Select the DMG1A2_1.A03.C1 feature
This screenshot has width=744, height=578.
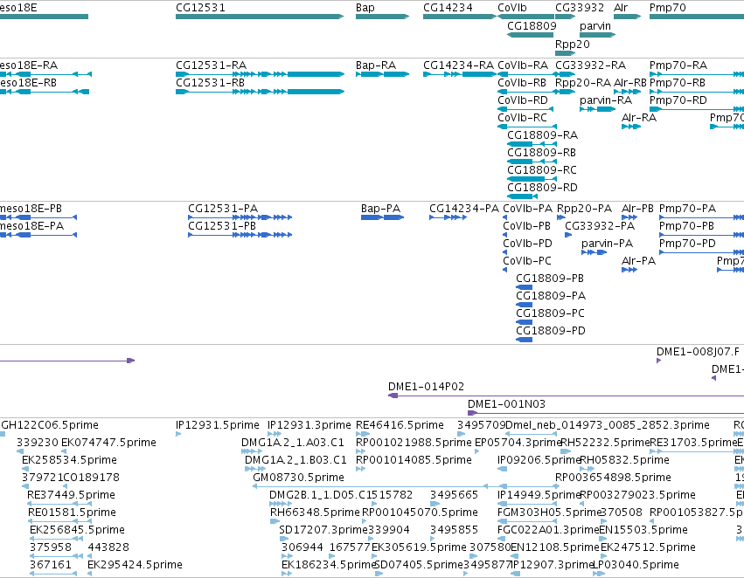[252, 451]
